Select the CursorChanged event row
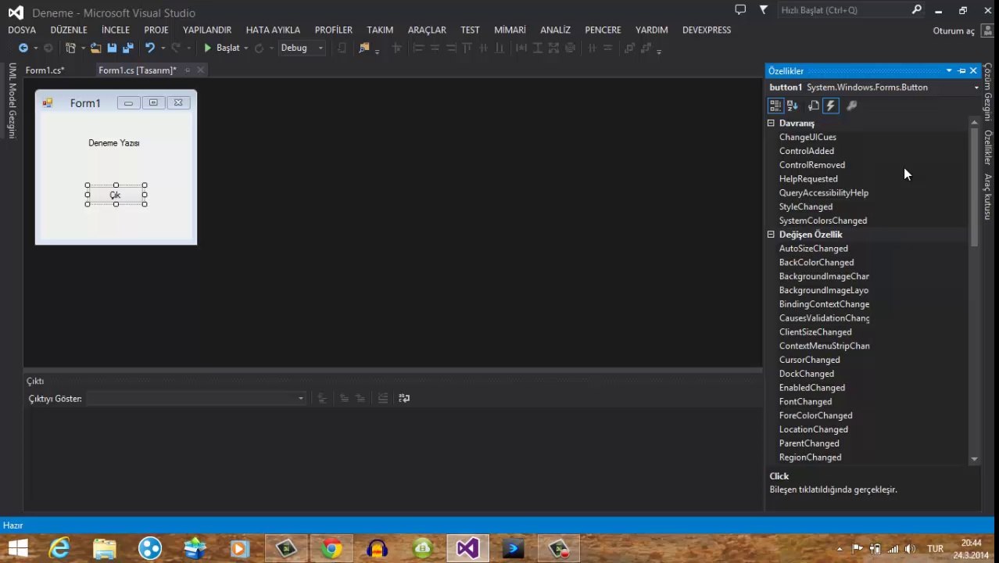Viewport: 999px width, 563px height. tap(867, 360)
